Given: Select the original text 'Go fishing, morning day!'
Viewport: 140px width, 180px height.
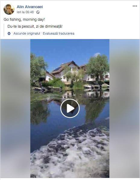Looking at the screenshot, I should click(24, 20).
